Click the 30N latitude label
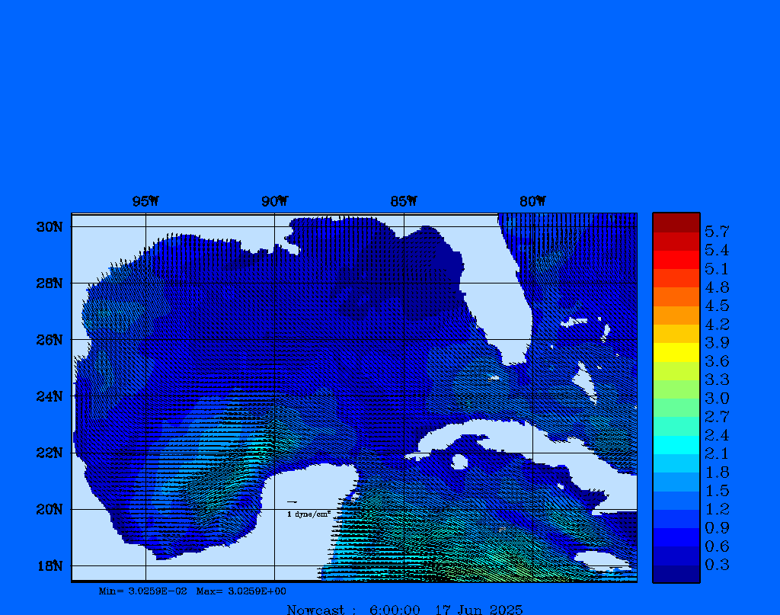Screen dimensions: 780x615 [x=48, y=227]
